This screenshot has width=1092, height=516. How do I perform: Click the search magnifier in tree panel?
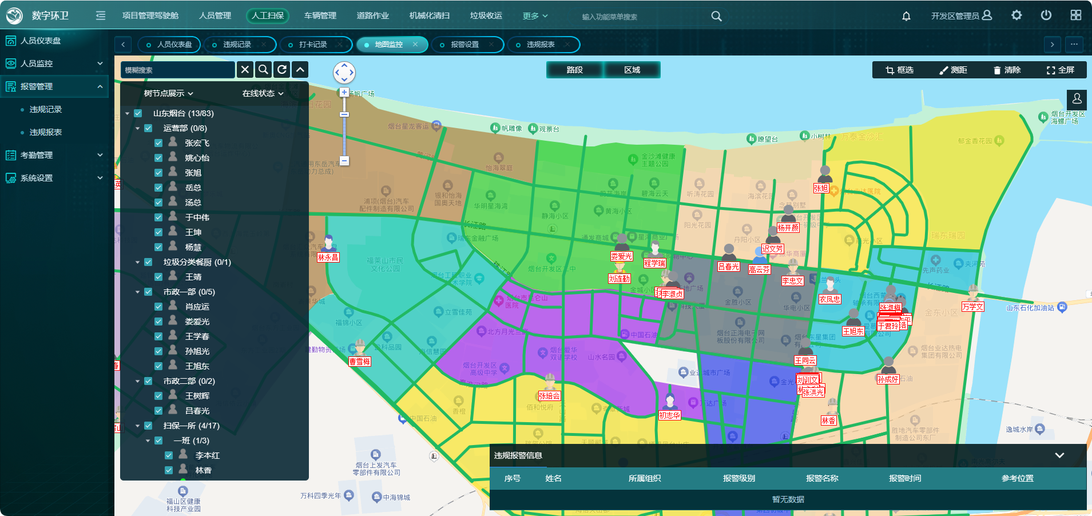point(263,70)
